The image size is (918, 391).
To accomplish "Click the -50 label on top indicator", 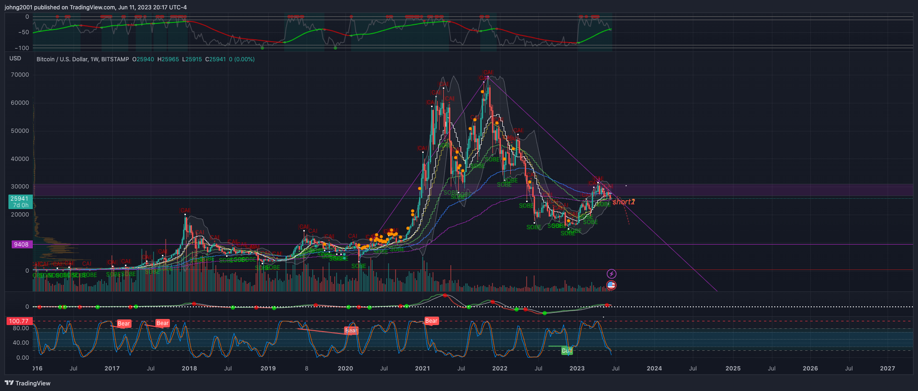I will [22, 32].
